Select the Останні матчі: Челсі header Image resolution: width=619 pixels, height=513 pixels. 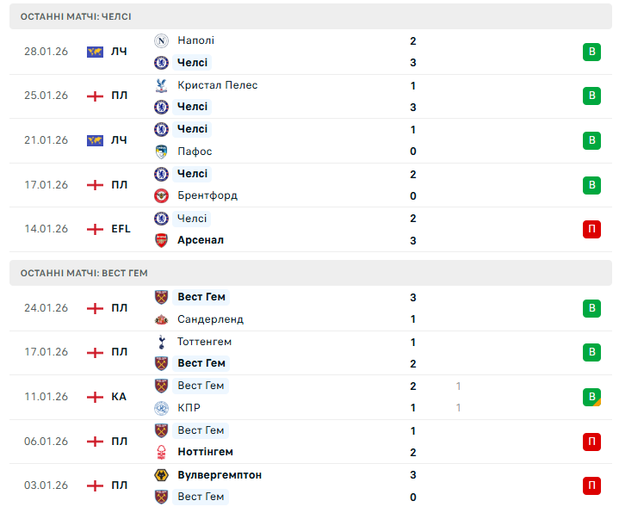(x=77, y=16)
